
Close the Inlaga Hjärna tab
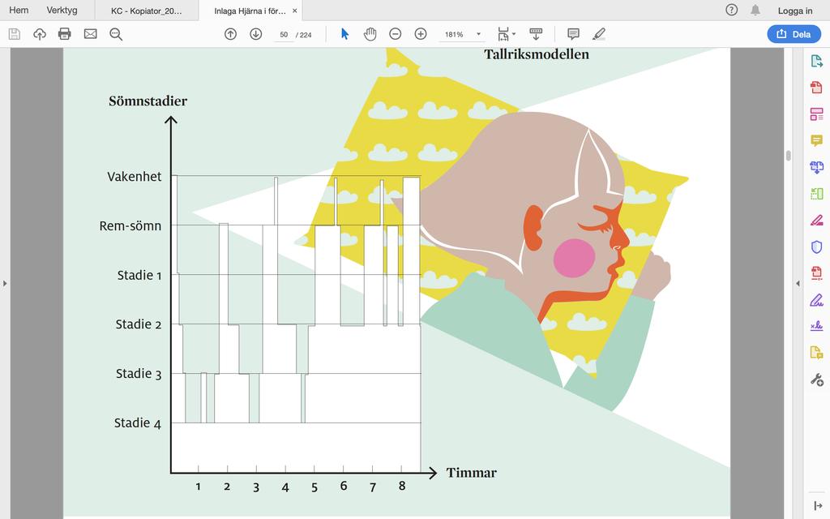click(295, 11)
